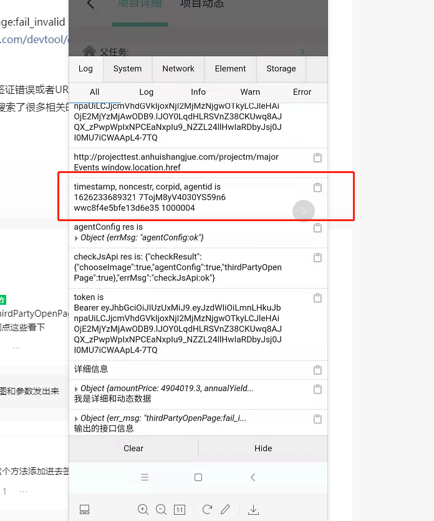The image size is (434, 521).
Task: Copy the token is log entry
Action: (317, 298)
